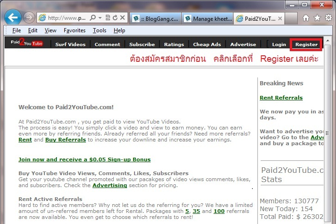Choose the 35 referrals package link

(x=196, y=211)
